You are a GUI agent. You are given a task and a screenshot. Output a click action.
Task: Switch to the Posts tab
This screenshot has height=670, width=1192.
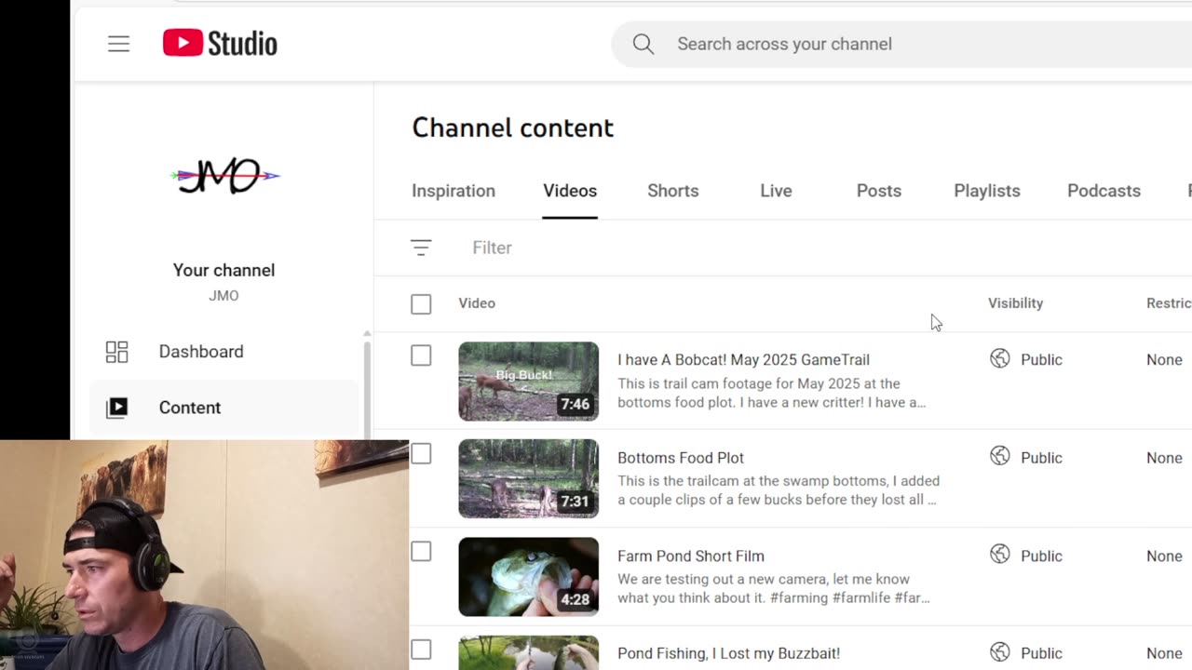click(879, 191)
